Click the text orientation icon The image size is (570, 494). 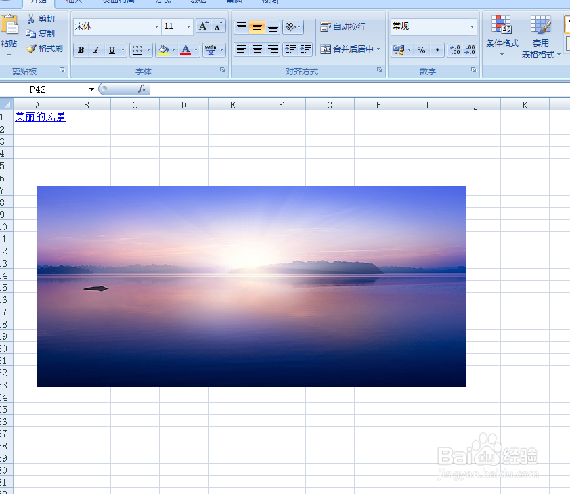point(290,27)
